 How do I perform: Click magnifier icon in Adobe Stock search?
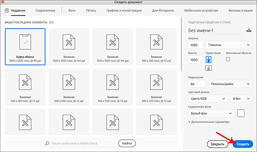click(47, 143)
